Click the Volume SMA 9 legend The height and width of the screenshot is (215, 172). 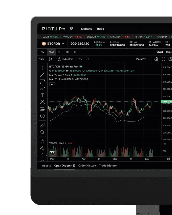click(61, 143)
